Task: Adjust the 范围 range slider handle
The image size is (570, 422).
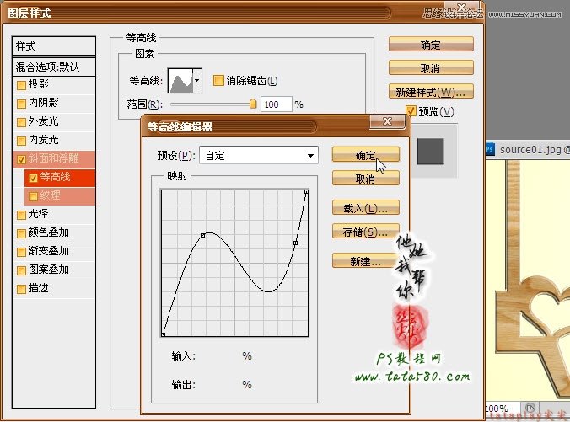Action: [x=253, y=104]
